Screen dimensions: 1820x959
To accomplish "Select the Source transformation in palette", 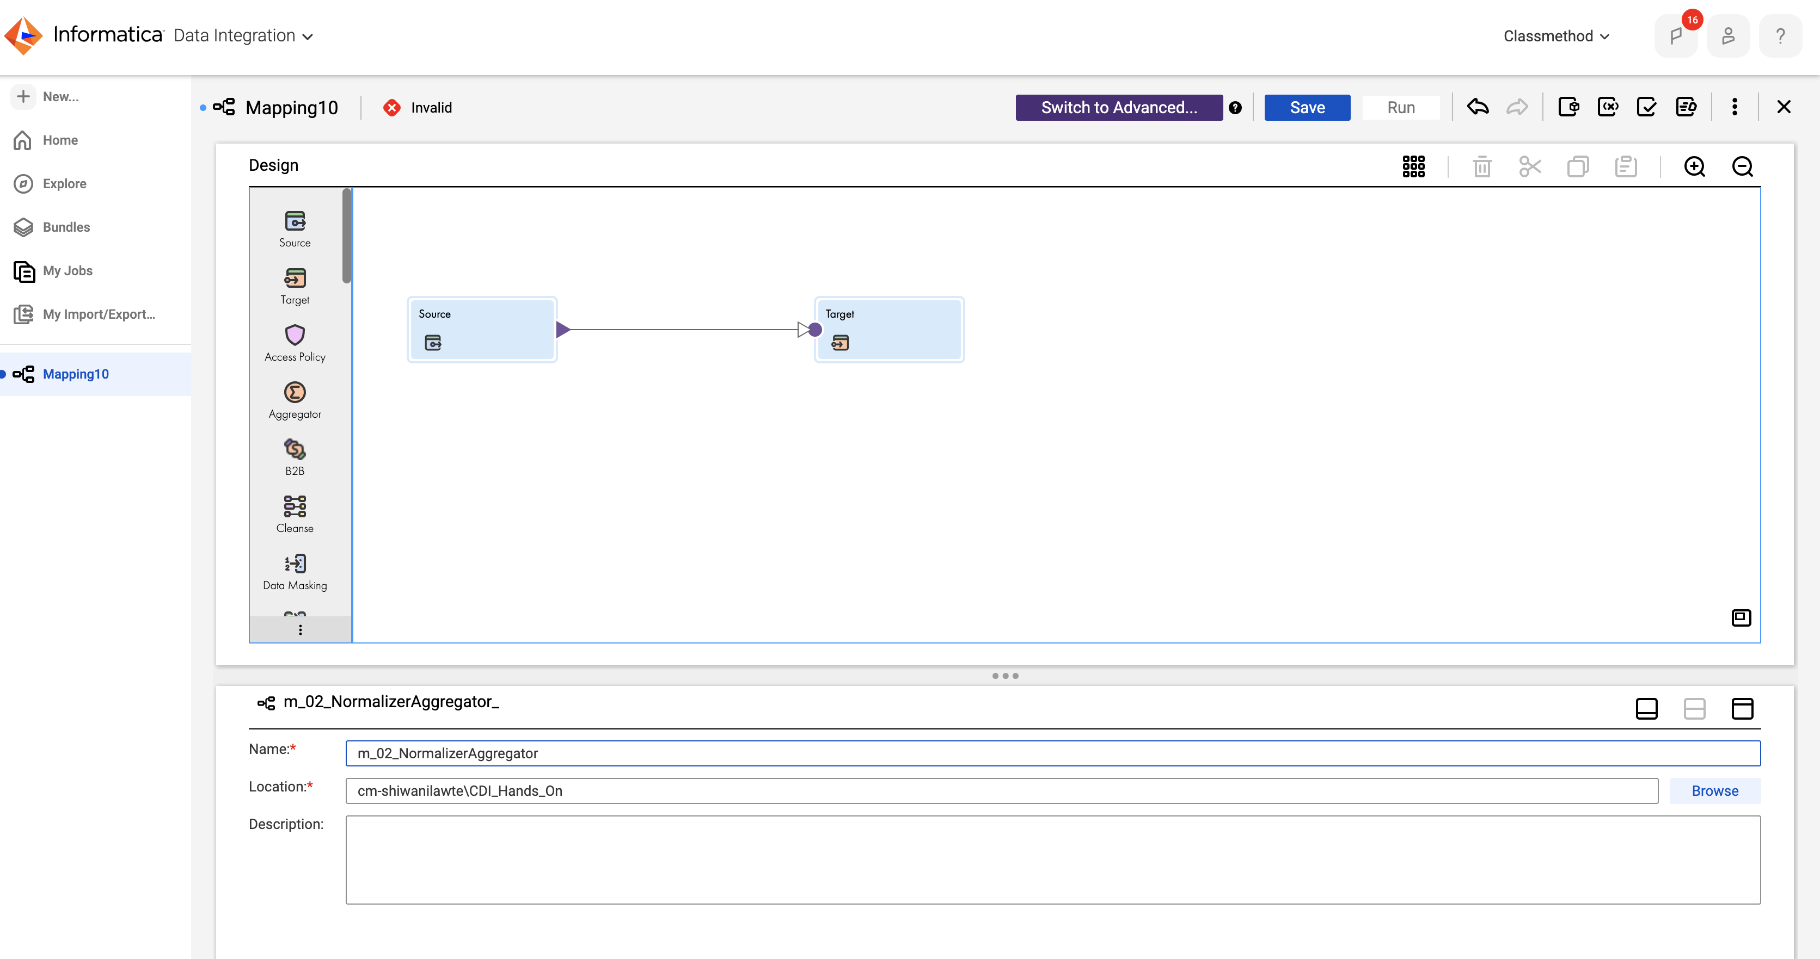I will tap(295, 230).
